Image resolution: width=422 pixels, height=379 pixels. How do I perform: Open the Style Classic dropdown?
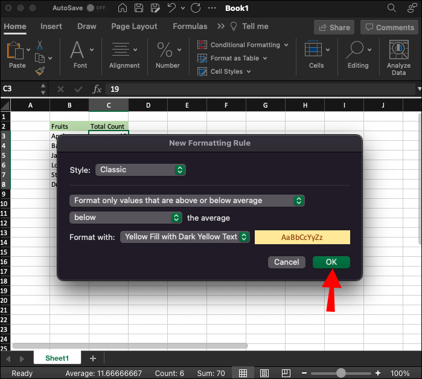[141, 170]
